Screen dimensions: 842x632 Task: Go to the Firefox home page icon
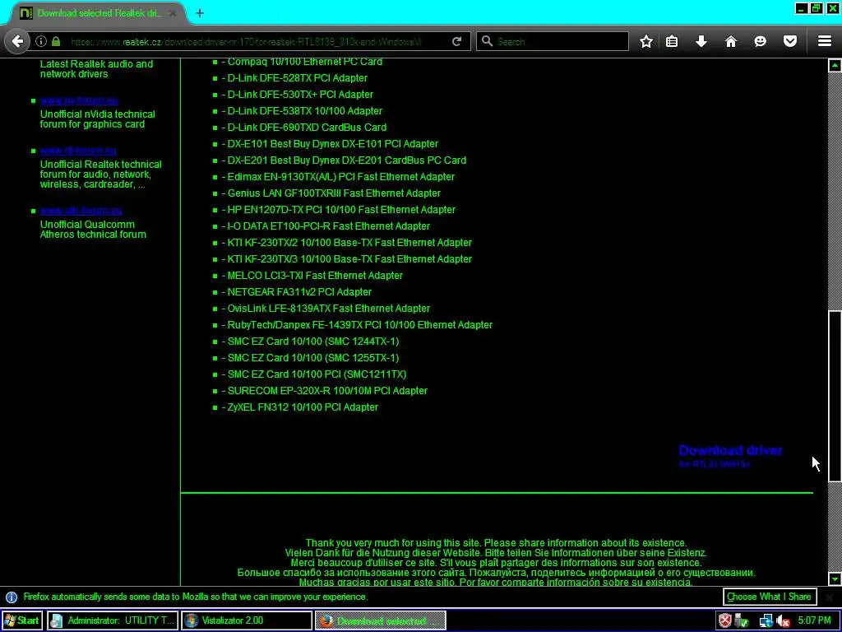(731, 41)
